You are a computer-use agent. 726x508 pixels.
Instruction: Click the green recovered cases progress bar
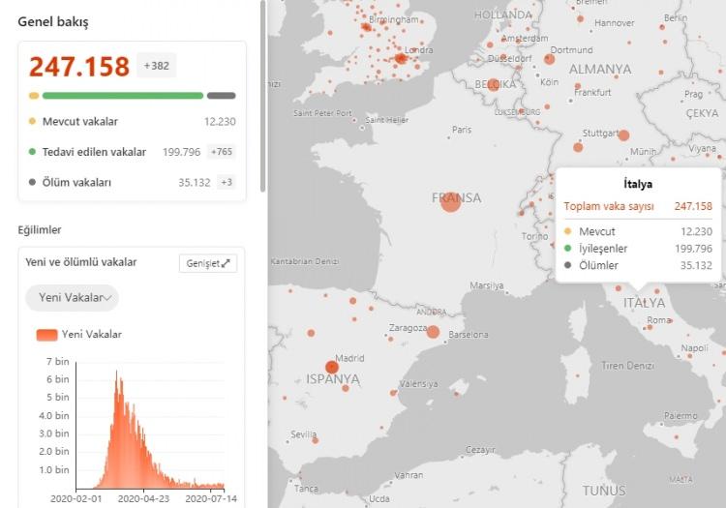tap(123, 96)
